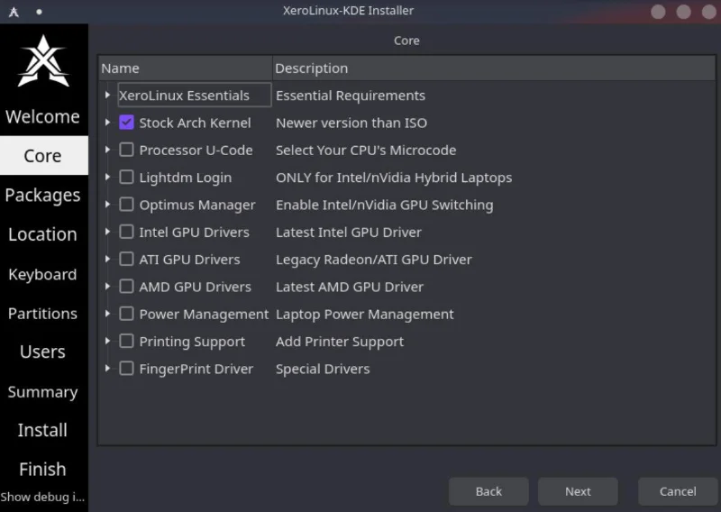Expand Lightdm Login group arrow
This screenshot has width=721, height=512.
point(107,177)
